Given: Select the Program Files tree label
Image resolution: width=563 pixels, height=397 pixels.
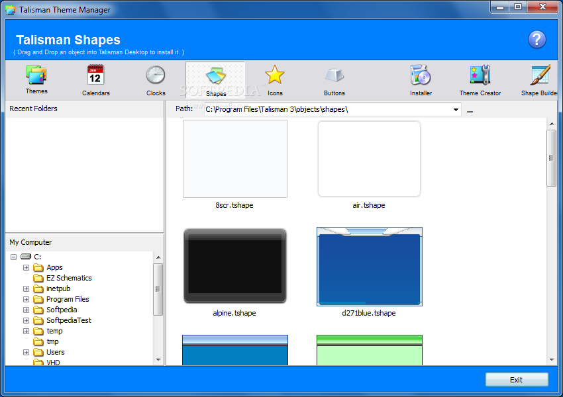Looking at the screenshot, I should pyautogui.click(x=68, y=299).
